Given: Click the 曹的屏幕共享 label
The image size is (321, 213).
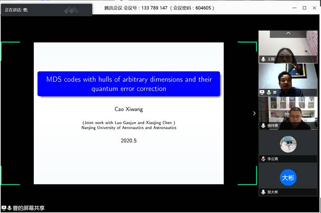Looking at the screenshot, I should point(28,208).
